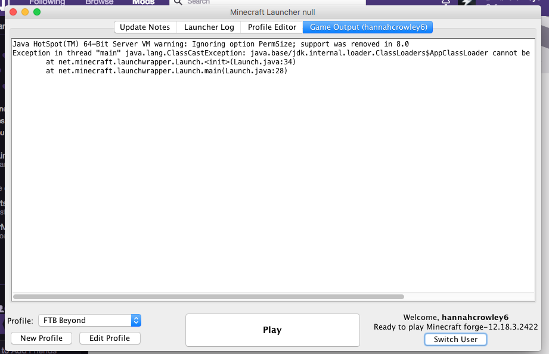Show the Game Output (hannahcrowley6) tab
549x354 pixels.
[x=368, y=27]
